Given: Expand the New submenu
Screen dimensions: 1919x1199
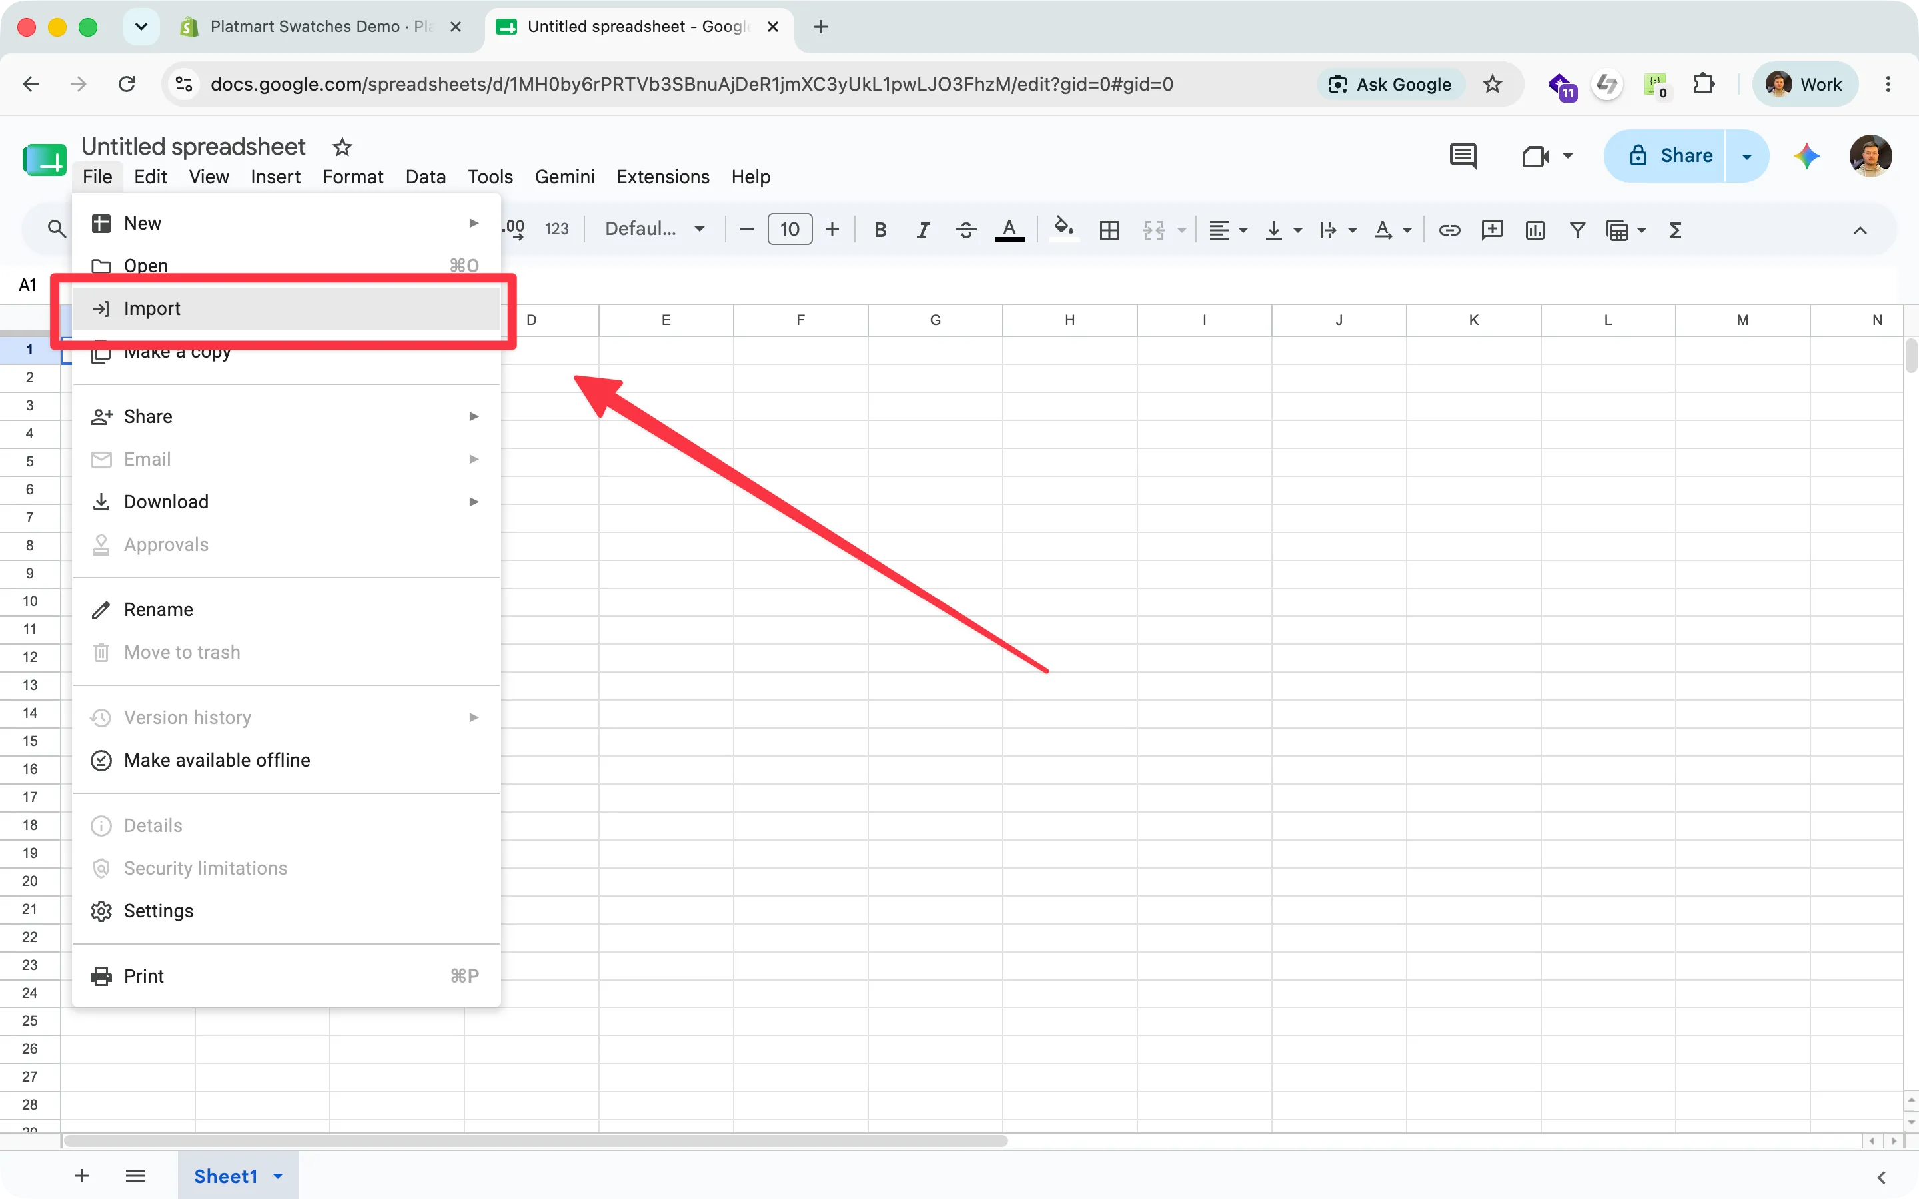Looking at the screenshot, I should pyautogui.click(x=287, y=223).
